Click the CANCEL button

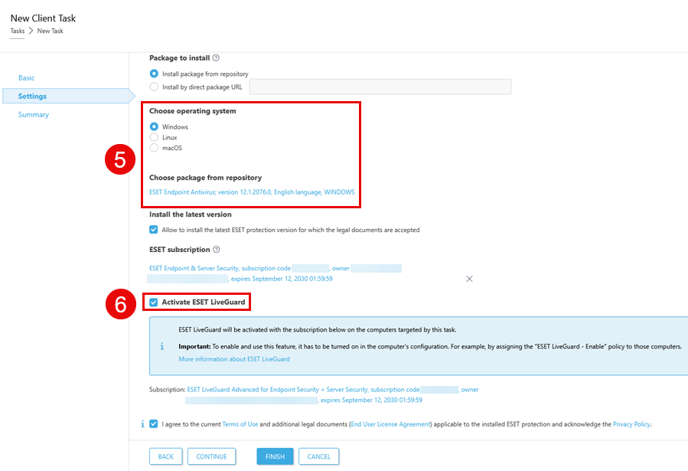[x=318, y=456]
